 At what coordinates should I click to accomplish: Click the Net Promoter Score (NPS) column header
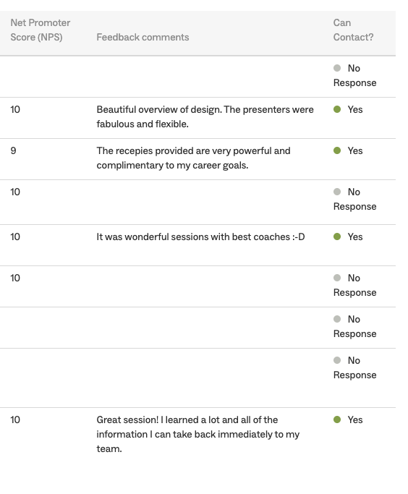click(x=41, y=30)
